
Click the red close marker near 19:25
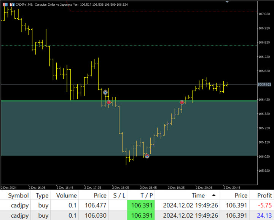182,102
